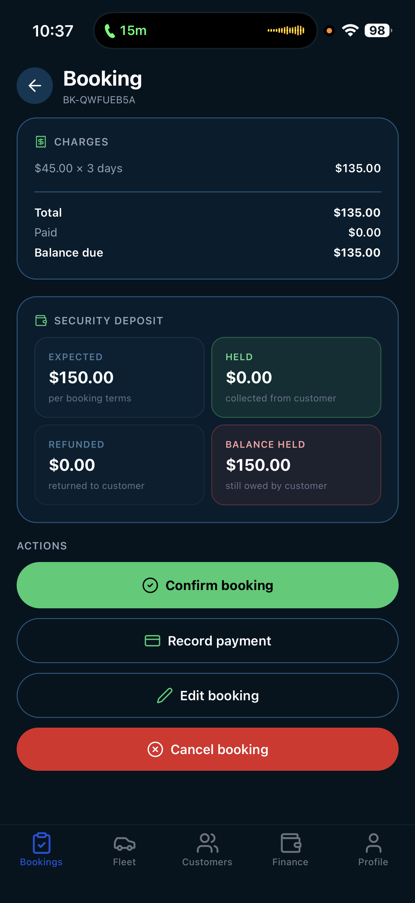Select the Held deposit $0.00 card

[296, 377]
